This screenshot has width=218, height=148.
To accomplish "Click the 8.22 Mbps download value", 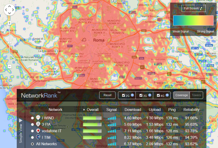I will (133, 138).
